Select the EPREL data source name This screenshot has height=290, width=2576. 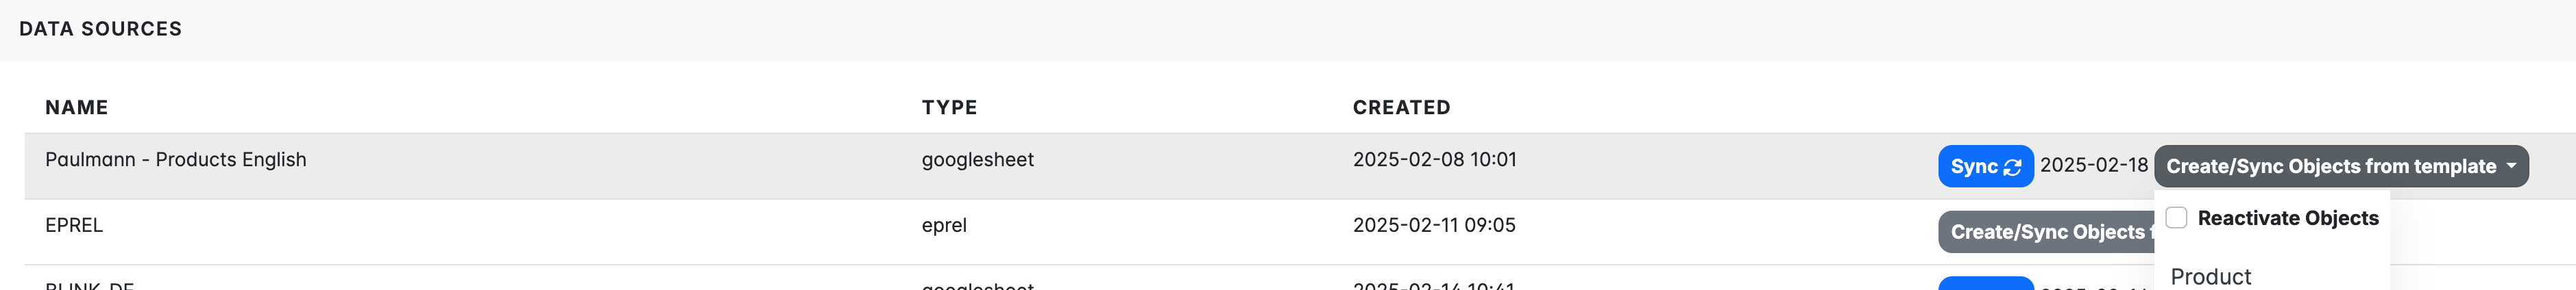pos(74,225)
